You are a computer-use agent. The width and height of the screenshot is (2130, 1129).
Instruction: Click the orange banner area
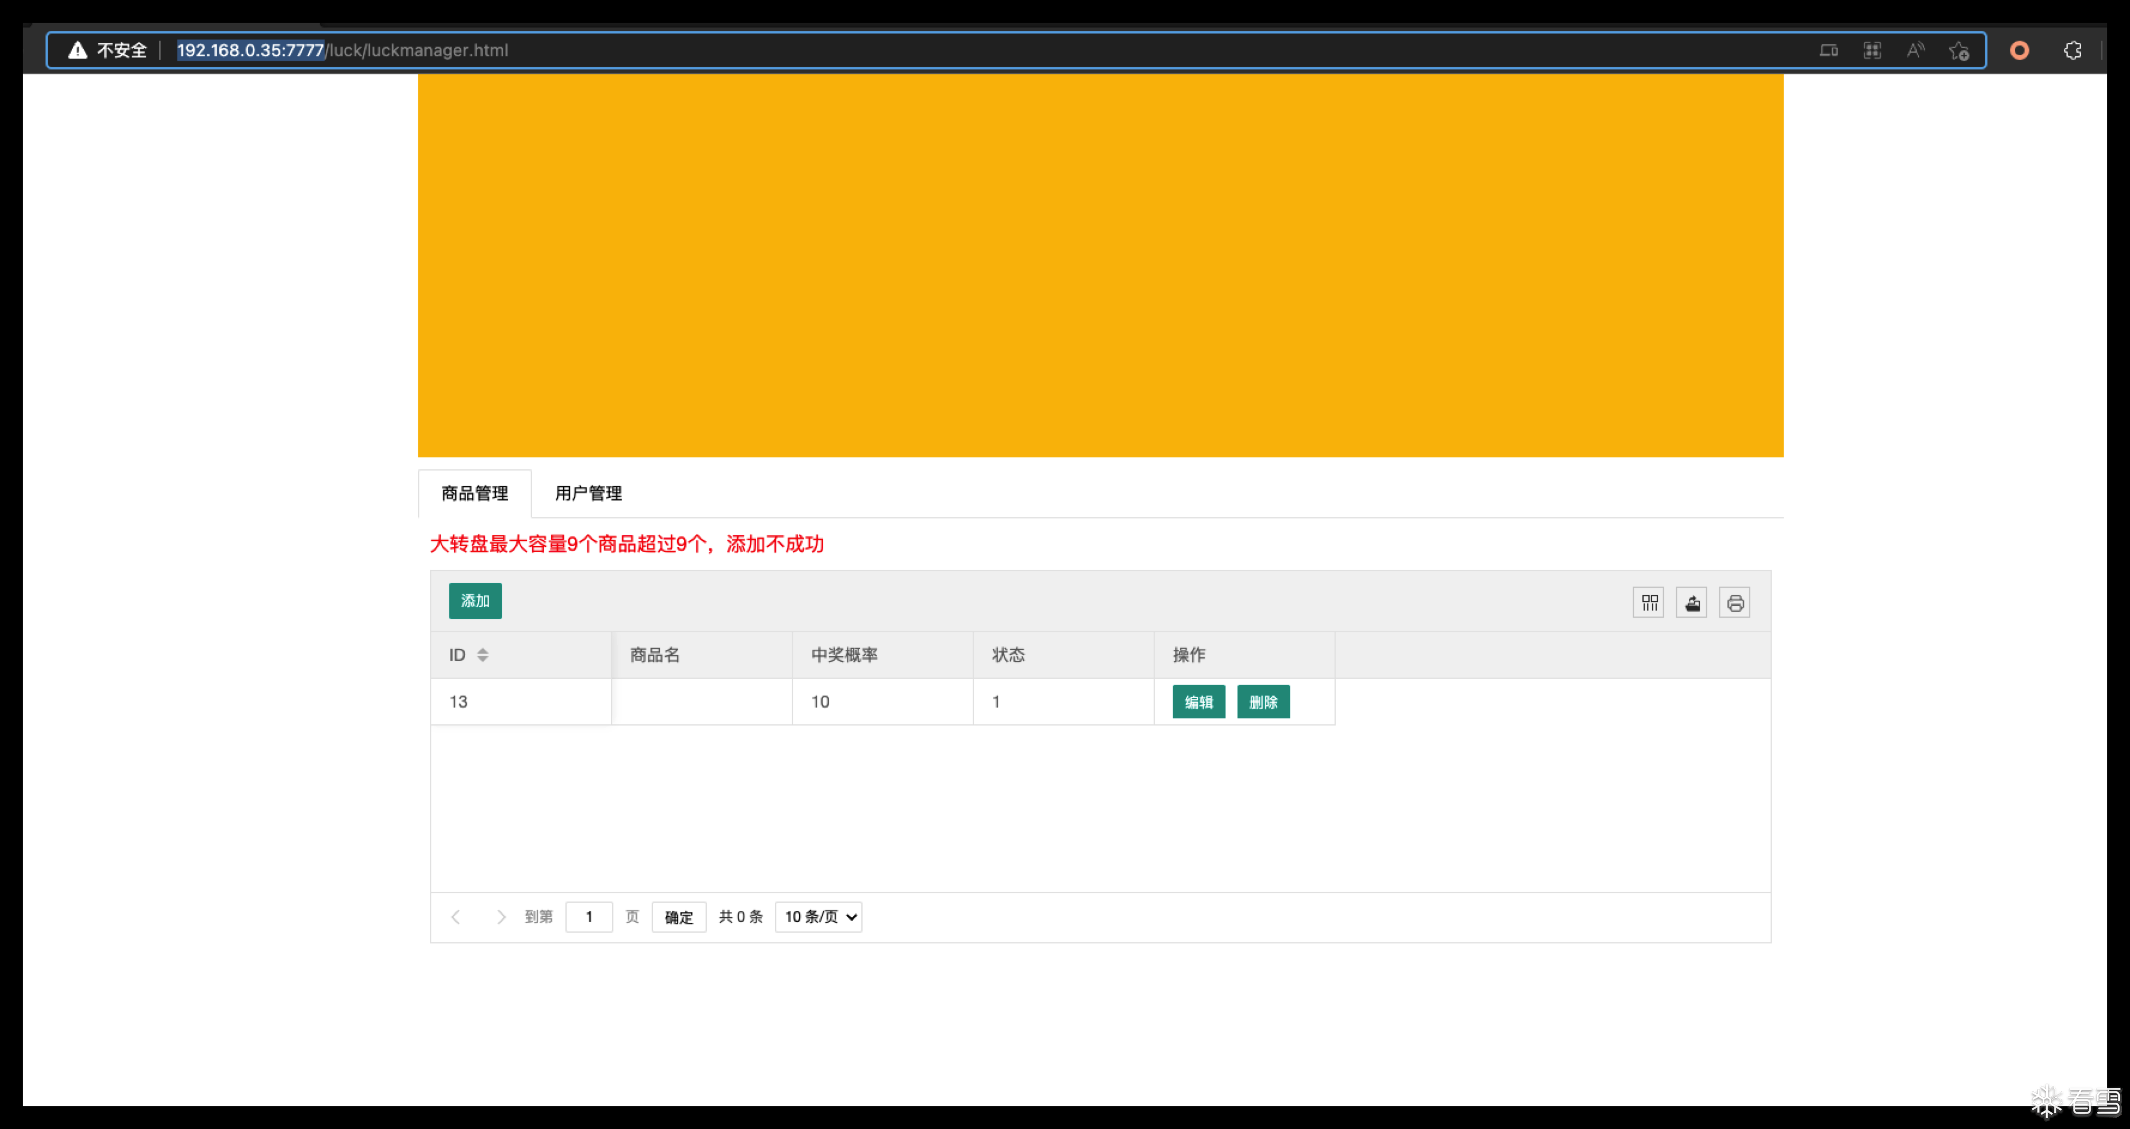[1100, 265]
